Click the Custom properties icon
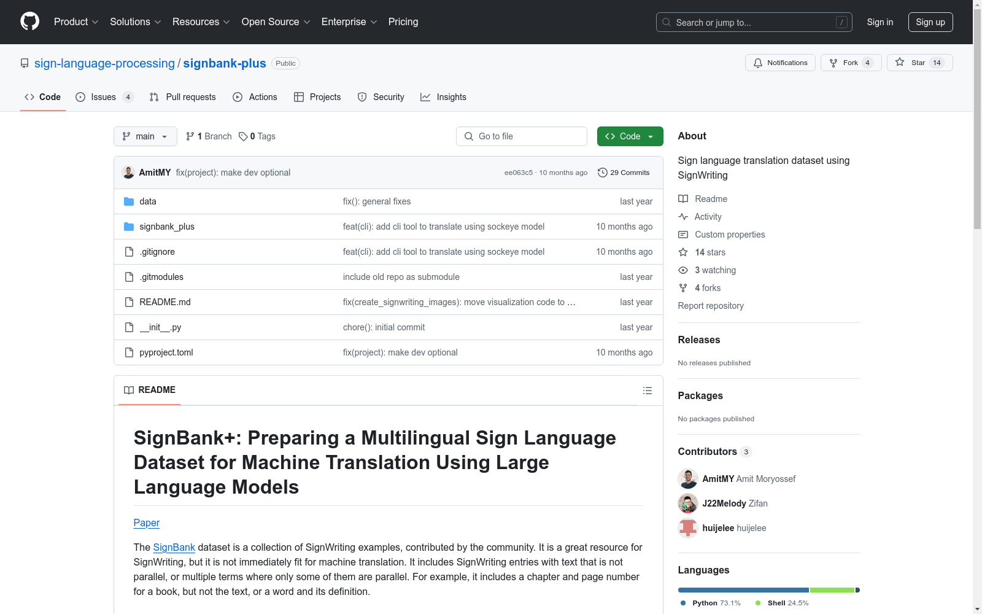Screen dimensions: 982x614 click(x=683, y=235)
